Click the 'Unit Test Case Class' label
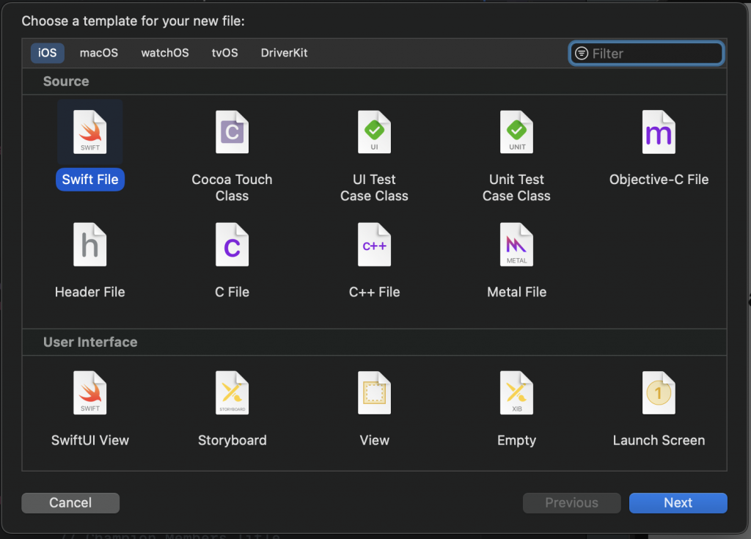The width and height of the screenshot is (751, 539). pyautogui.click(x=517, y=187)
